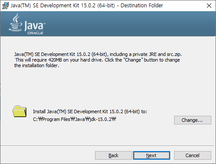Click the Next button to continue
The width and height of the screenshot is (216, 164).
click(152, 155)
